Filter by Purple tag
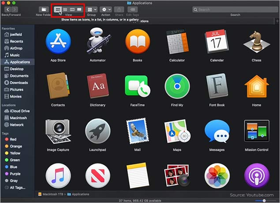The width and height of the screenshot is (280, 203). click(x=18, y=174)
